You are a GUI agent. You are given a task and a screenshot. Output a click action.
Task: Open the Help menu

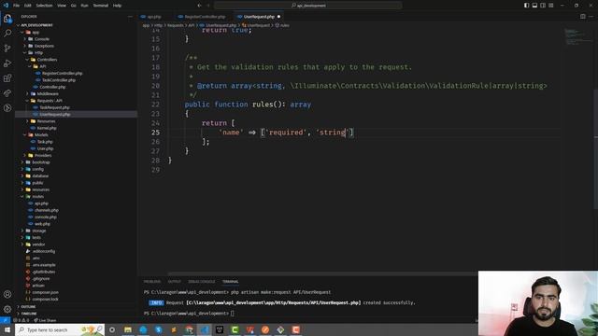117,6
